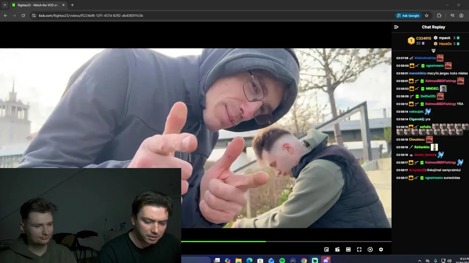This screenshot has width=469, height=263.
Task: Go back in browser history
Action: [x=5, y=16]
